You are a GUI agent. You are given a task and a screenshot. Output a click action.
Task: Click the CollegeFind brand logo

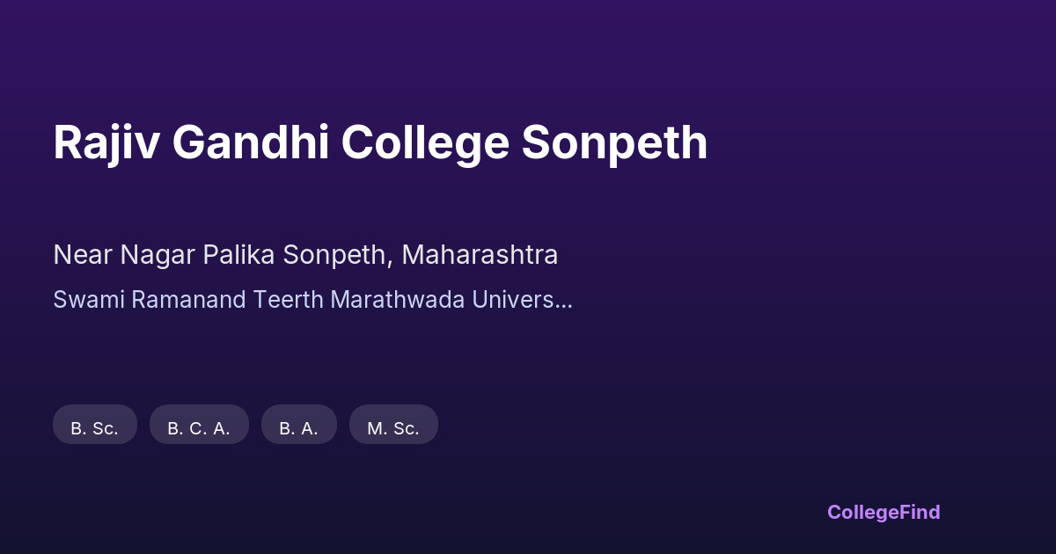pos(884,512)
